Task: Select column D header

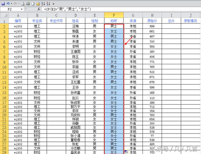Action: click(x=76, y=15)
